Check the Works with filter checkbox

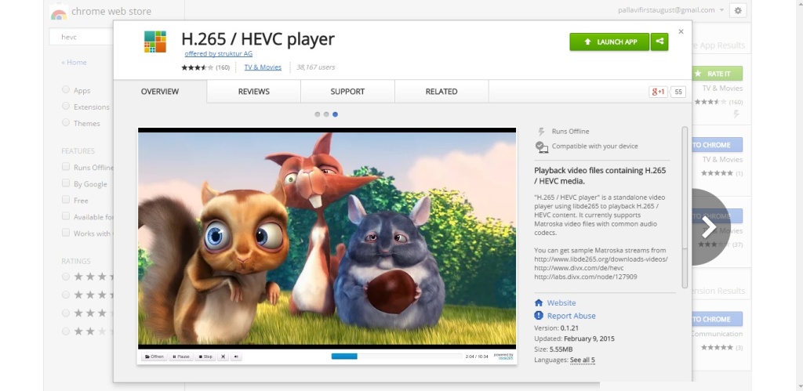[66, 233]
